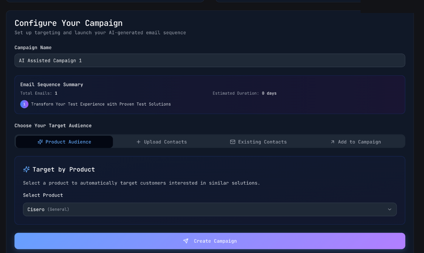Viewport: 424px width, 253px height.
Task: Open the Select Product dropdown showing Cisero
Action: click(200, 209)
